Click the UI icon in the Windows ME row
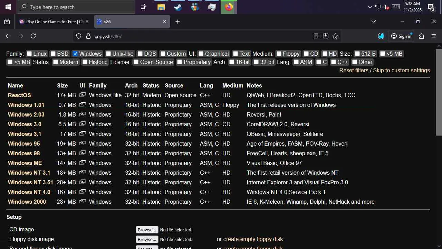 click(x=82, y=163)
